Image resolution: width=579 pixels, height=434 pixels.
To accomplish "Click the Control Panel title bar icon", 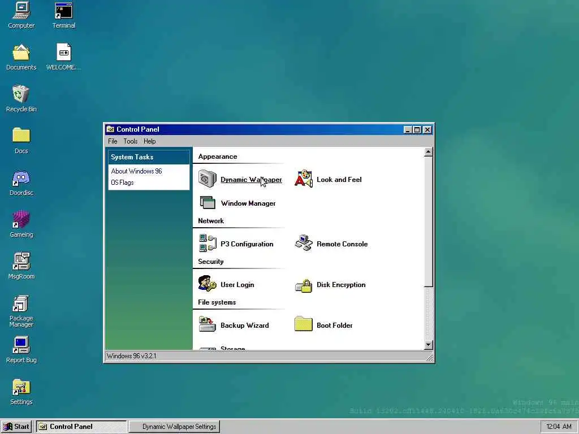I will (110, 129).
